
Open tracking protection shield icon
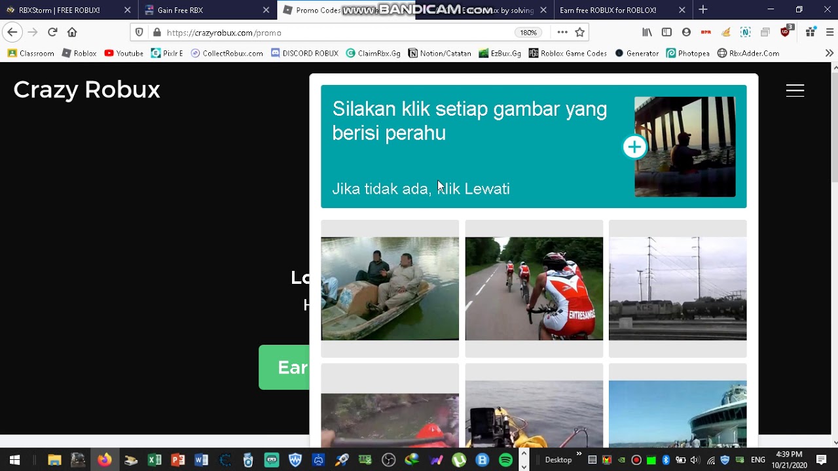click(139, 32)
